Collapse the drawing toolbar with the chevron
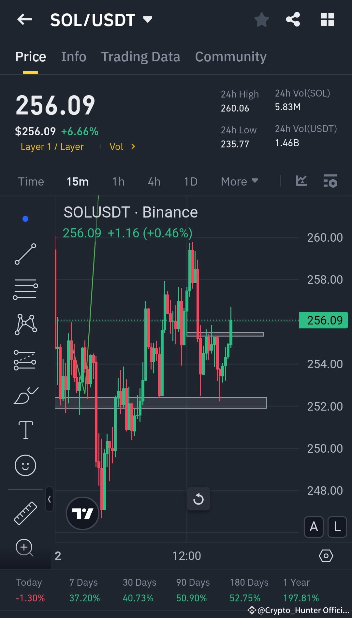The width and height of the screenshot is (352, 618). 50,500
